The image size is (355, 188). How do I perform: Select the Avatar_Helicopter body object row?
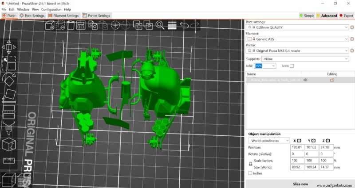point(300,80)
